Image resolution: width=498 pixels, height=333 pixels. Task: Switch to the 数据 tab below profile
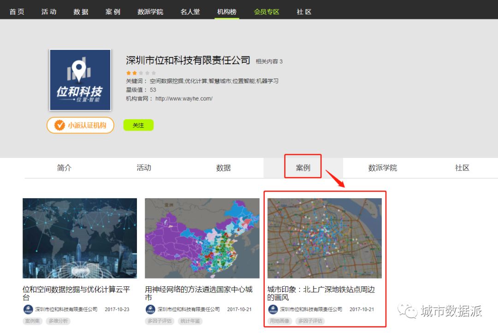click(x=223, y=168)
